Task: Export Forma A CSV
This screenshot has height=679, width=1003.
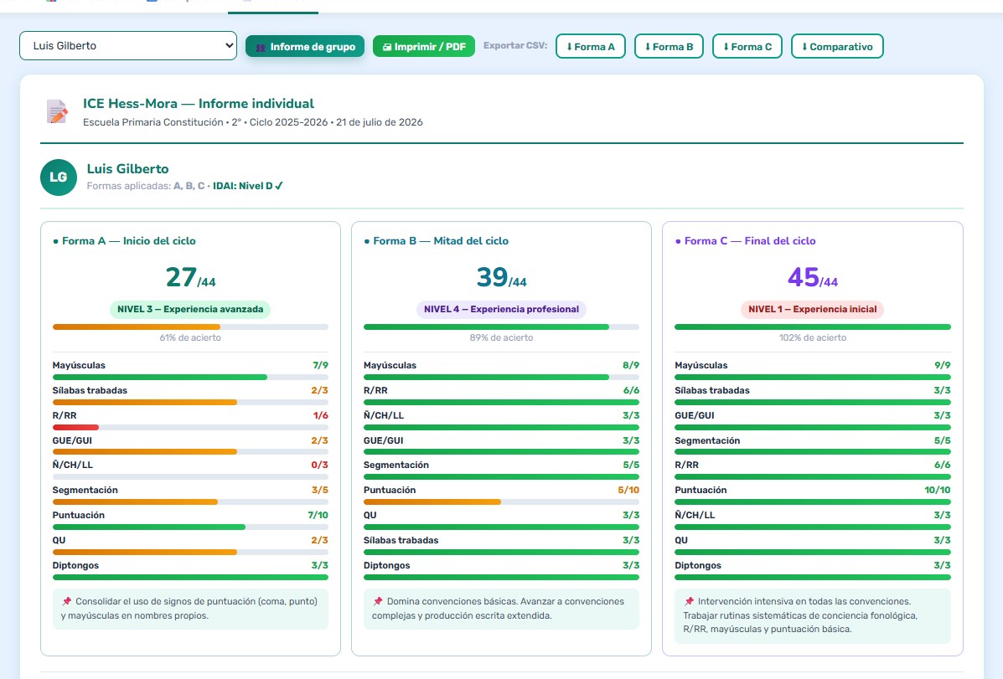Action: point(591,47)
